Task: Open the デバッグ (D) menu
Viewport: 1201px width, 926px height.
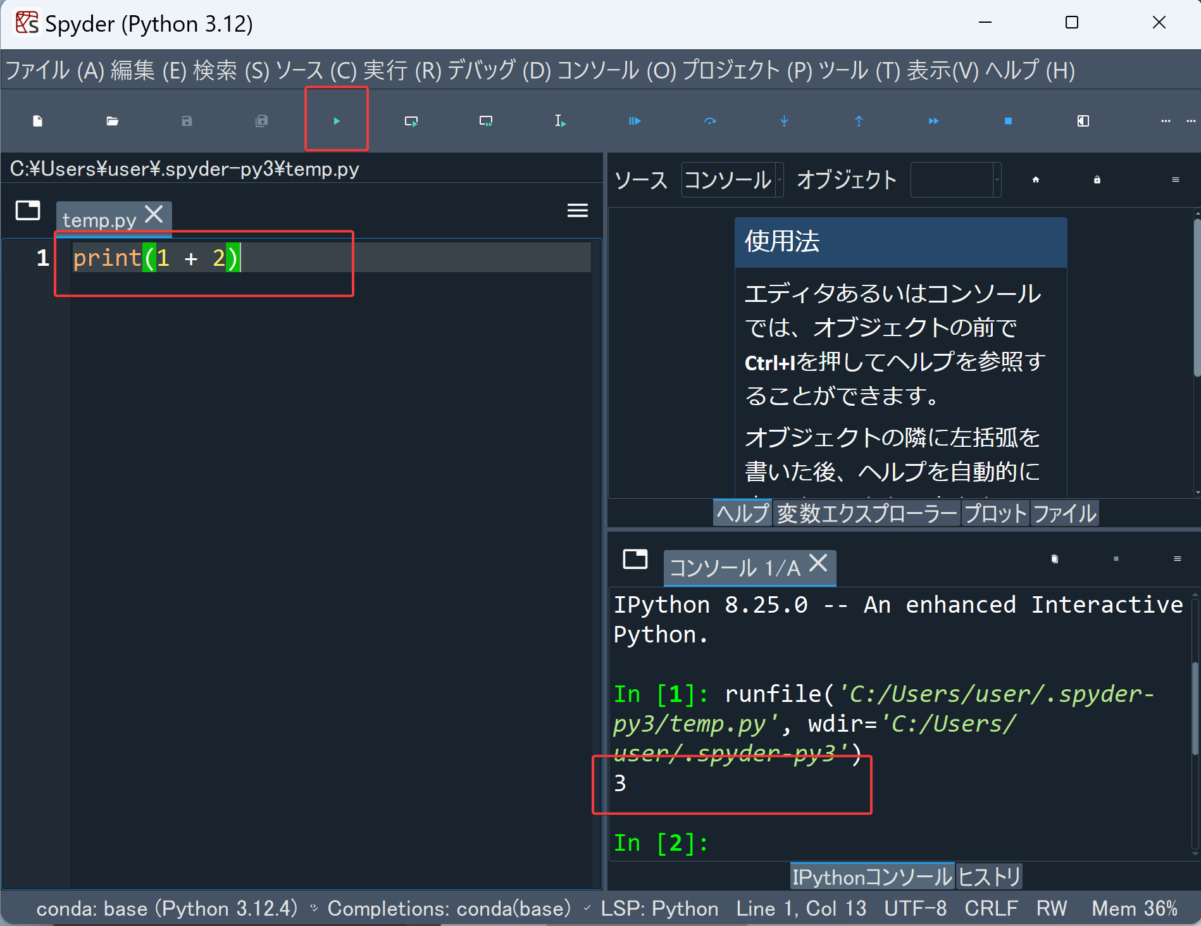Action: click(x=499, y=70)
